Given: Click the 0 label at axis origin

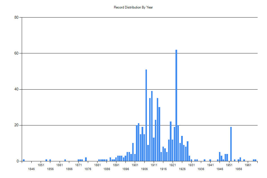Looking at the screenshot, I should pos(17,160).
